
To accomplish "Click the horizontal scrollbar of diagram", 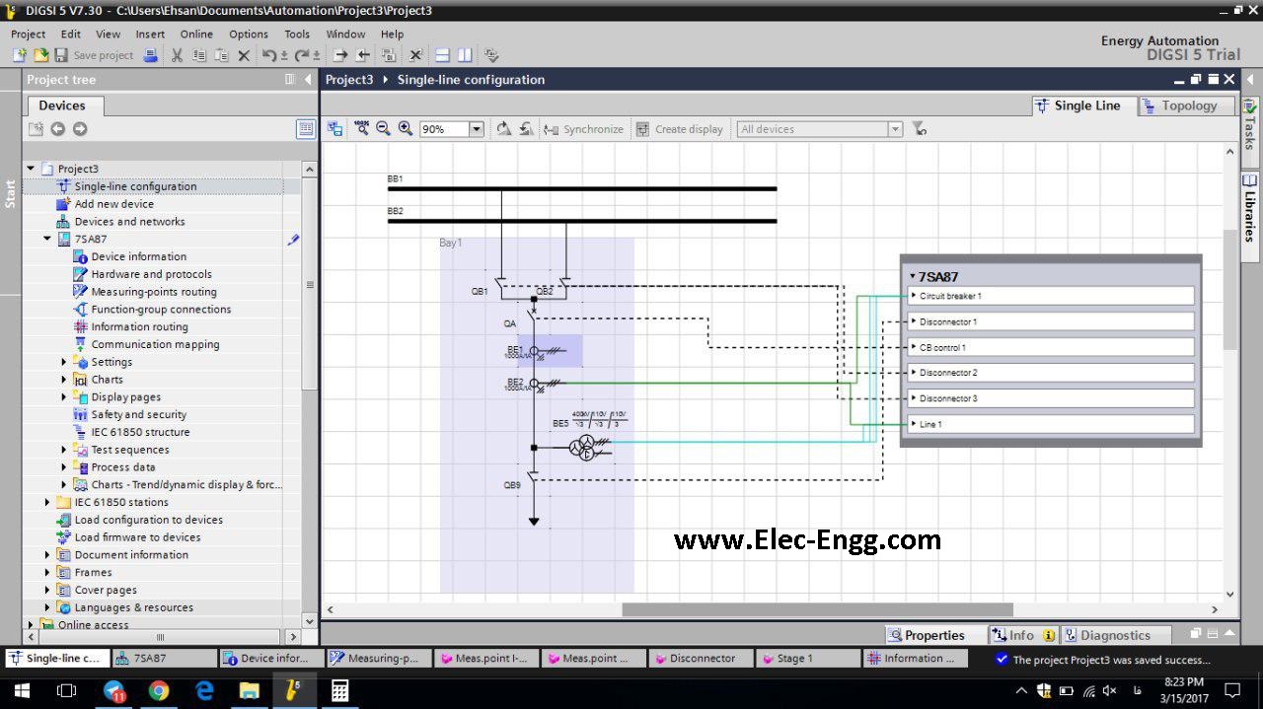I will coord(817,609).
